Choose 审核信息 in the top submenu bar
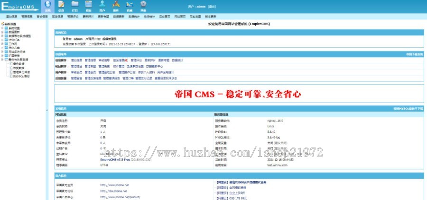 (x=42, y=17)
